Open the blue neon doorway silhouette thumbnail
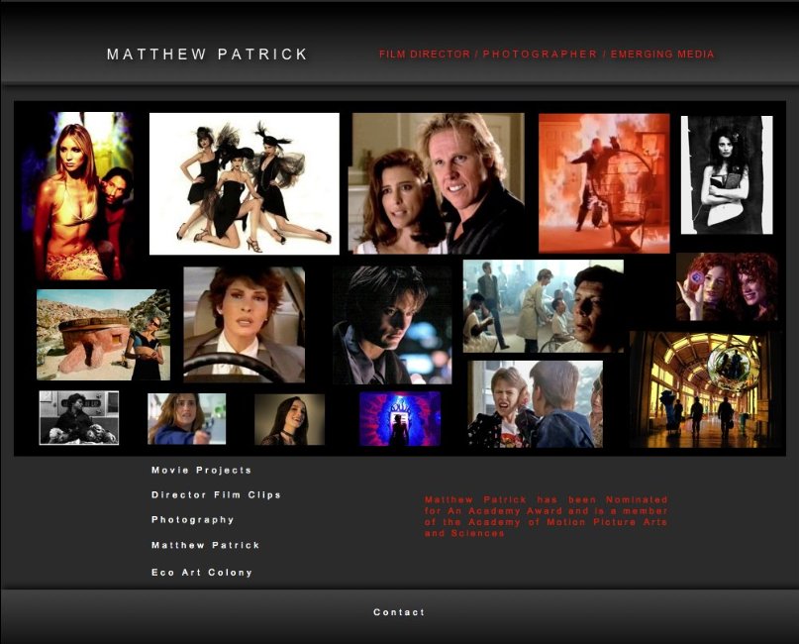 pos(400,418)
